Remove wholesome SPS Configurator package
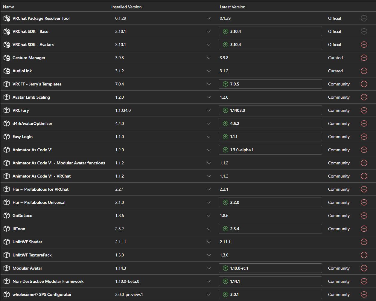 [x=364, y=294]
